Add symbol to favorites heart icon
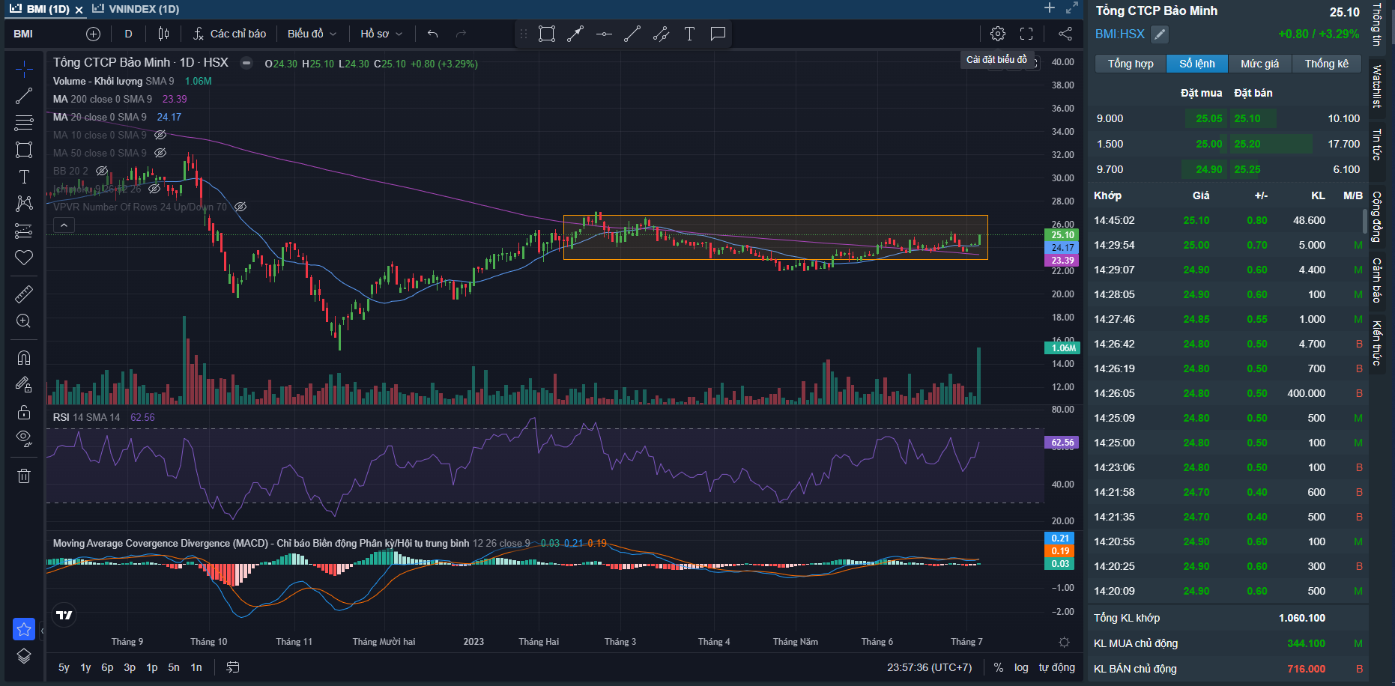 pos(24,258)
